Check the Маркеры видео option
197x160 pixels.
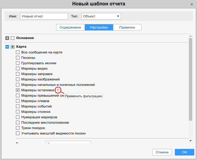click(x=18, y=68)
